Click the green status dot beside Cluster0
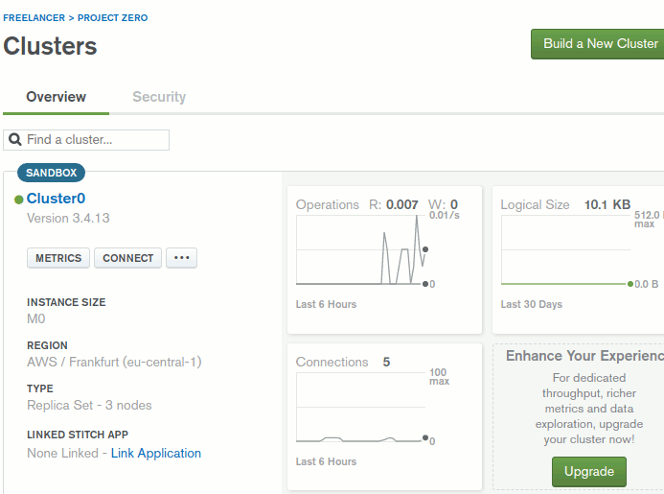Screen dimensions: 664x494 pos(18,200)
